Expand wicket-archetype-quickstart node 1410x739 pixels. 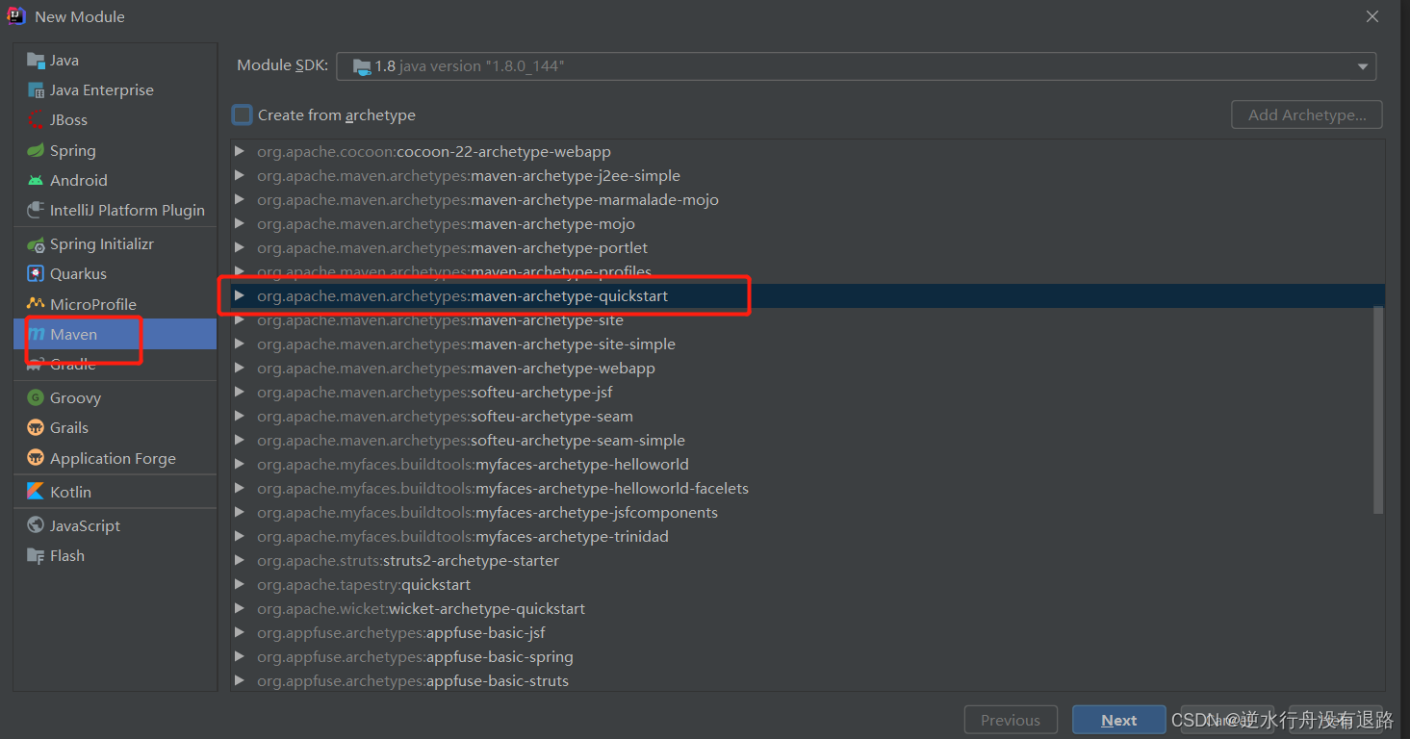pos(240,608)
